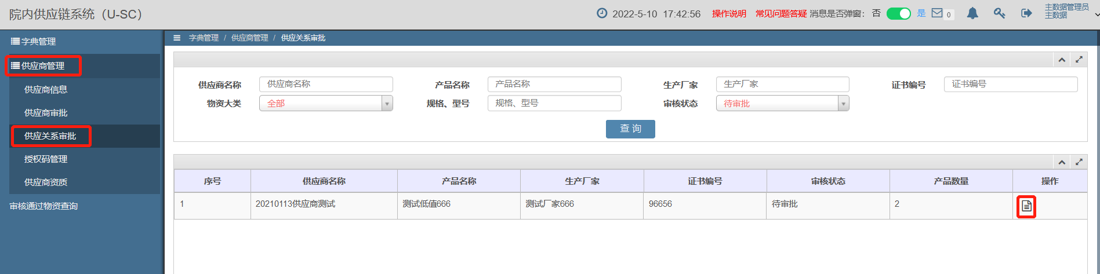Open 供应商审批 menu item
The image size is (1100, 274).
46,113
